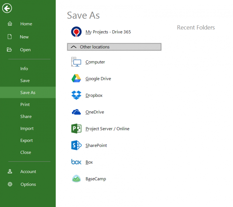Image resolution: width=233 pixels, height=207 pixels.
Task: Select the Google Drive icon
Action: tap(76, 78)
